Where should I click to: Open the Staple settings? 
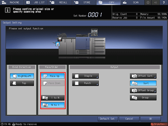pos(85,76)
